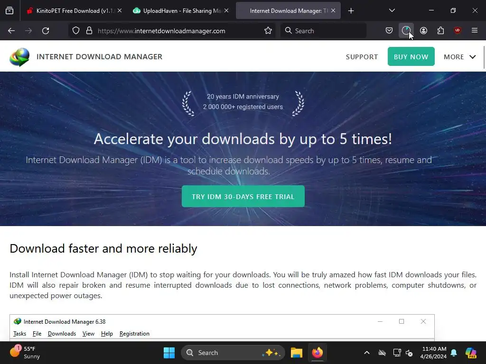This screenshot has height=364, width=486.
Task: Close the KinitoPET Free Download tab
Action: tap(120, 11)
